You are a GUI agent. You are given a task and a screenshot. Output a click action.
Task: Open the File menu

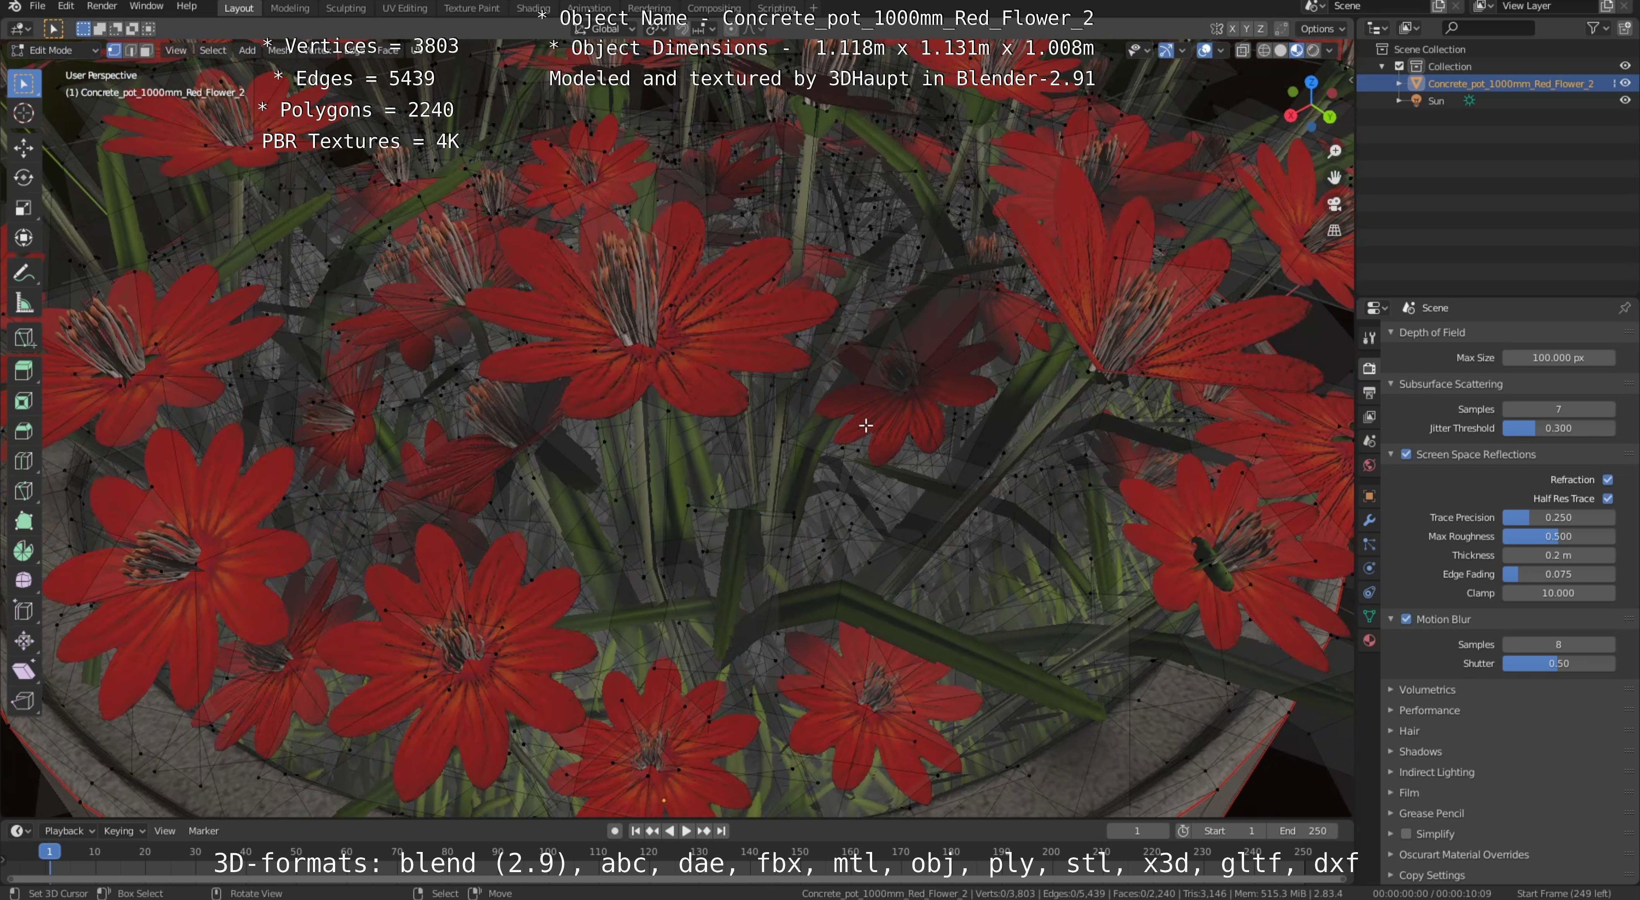[38, 6]
